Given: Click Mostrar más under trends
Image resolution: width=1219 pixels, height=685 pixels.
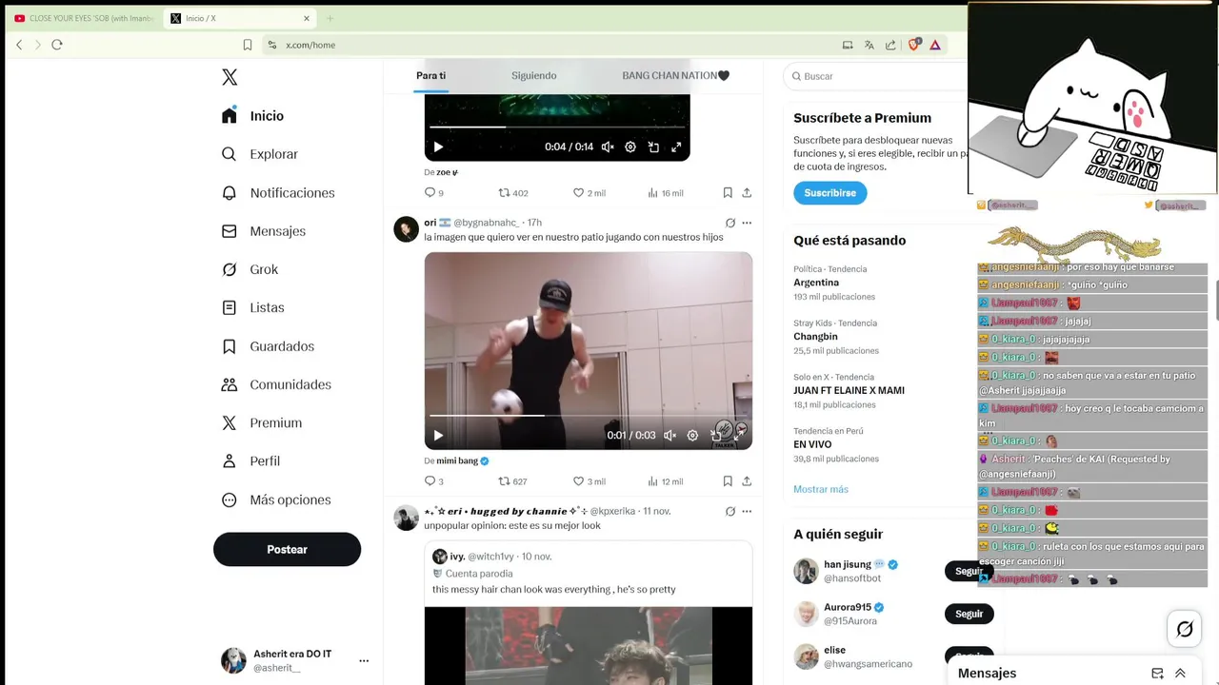Looking at the screenshot, I should pos(821,489).
